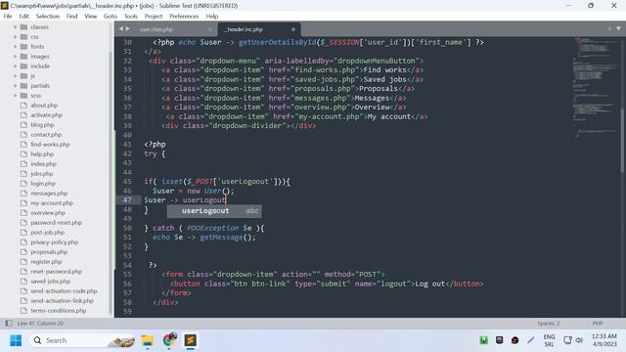This screenshot has width=626, height=352.
Task: Open overview.php in sidebar
Action: coord(48,213)
